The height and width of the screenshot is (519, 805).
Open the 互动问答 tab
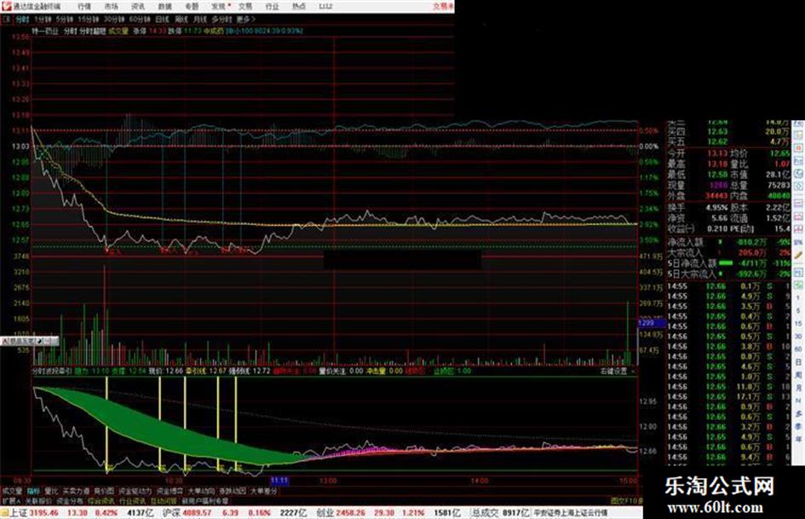click(x=164, y=500)
